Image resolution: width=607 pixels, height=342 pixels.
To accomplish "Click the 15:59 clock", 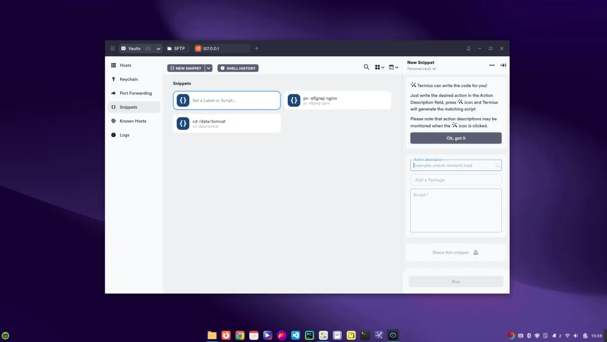I will [x=596, y=336].
